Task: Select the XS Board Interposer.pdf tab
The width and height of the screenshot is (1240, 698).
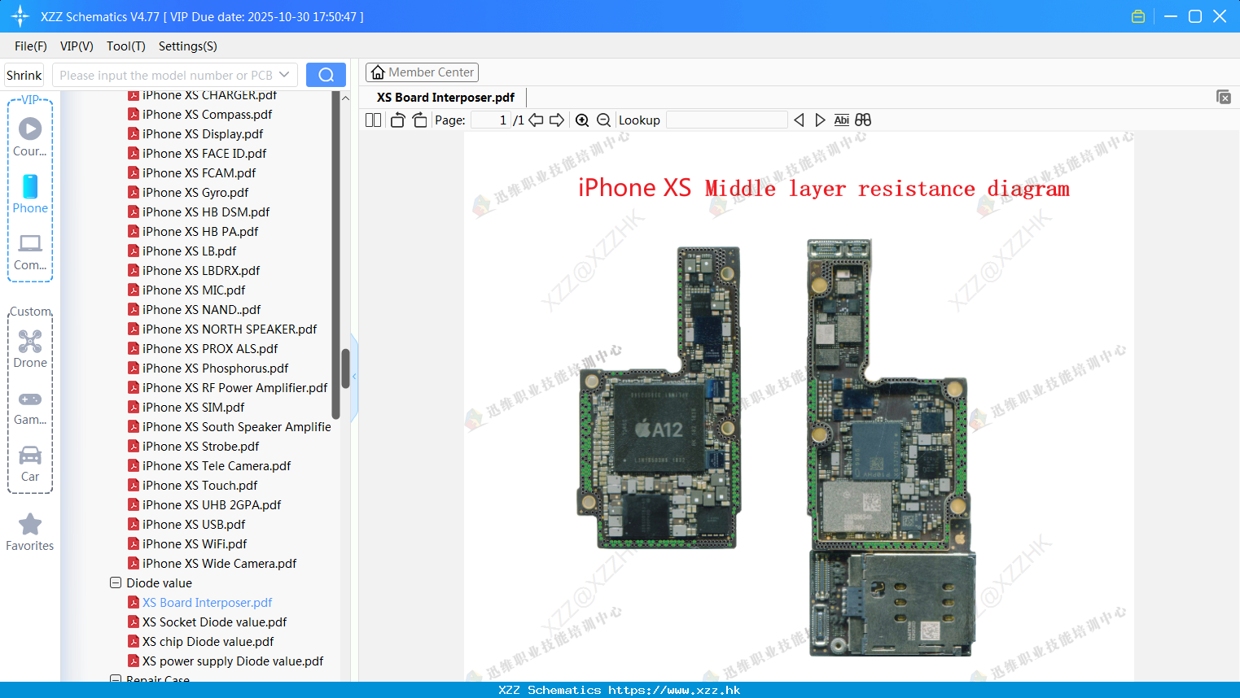Action: click(x=445, y=98)
